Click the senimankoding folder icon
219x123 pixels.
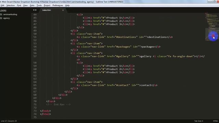(1, 14)
